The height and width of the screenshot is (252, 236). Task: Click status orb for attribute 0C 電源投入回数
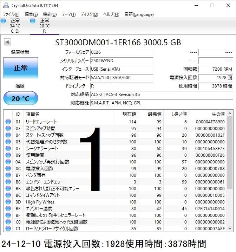(x=8, y=168)
